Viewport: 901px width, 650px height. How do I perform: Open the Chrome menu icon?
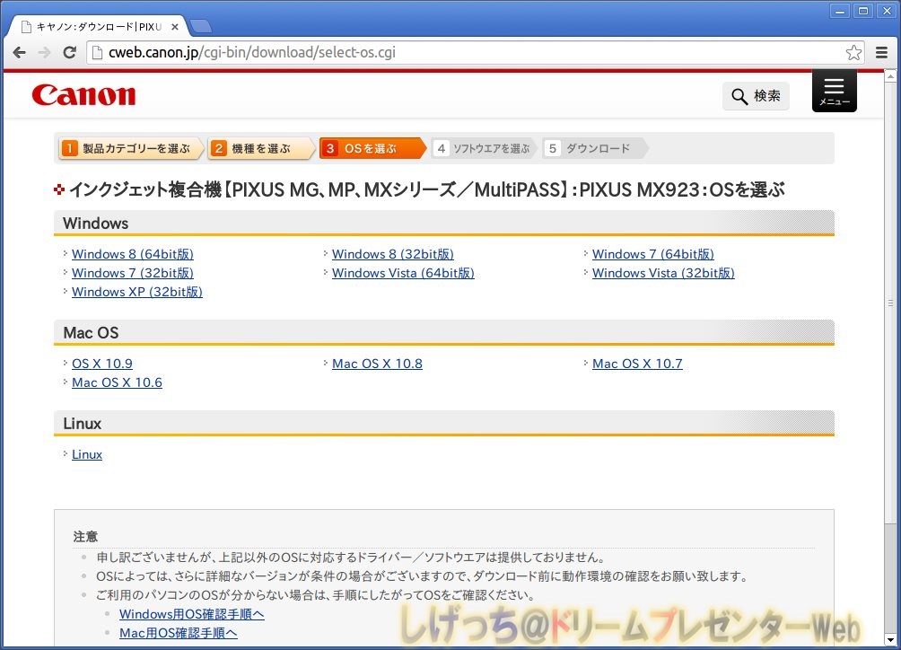(881, 52)
